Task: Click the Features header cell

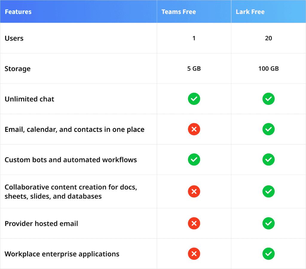Action: [x=18, y=12]
